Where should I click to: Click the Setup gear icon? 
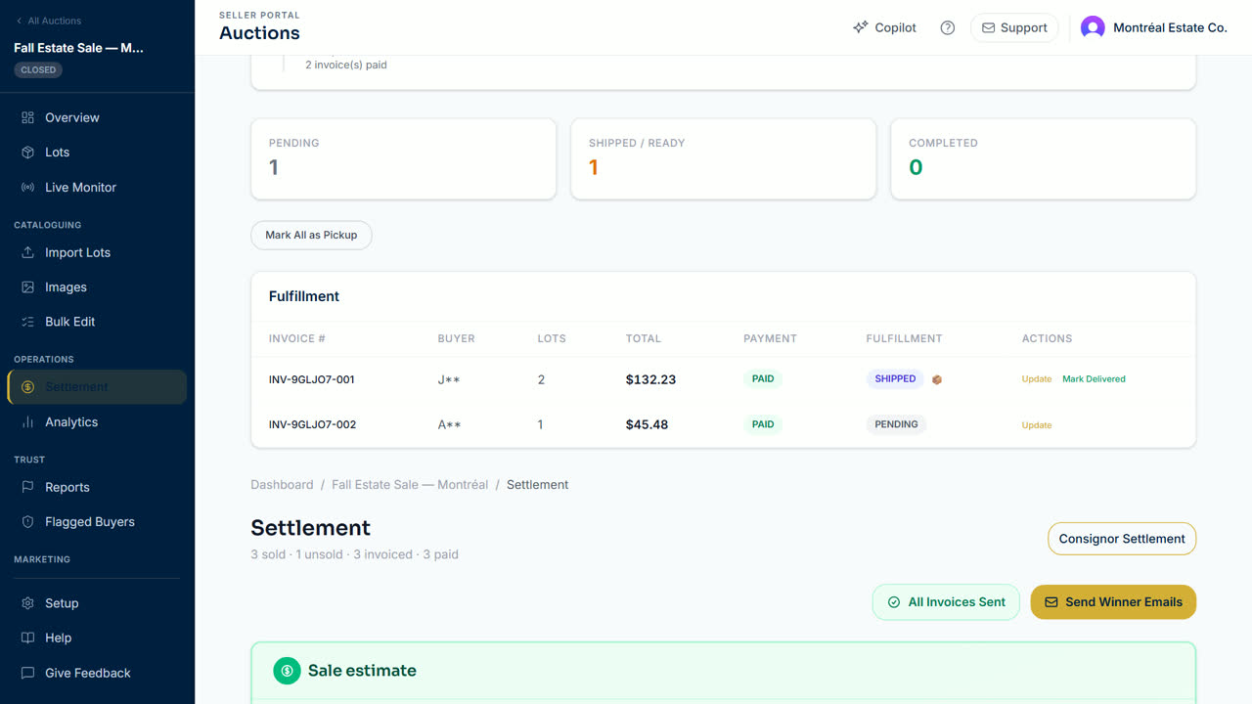pyautogui.click(x=27, y=603)
